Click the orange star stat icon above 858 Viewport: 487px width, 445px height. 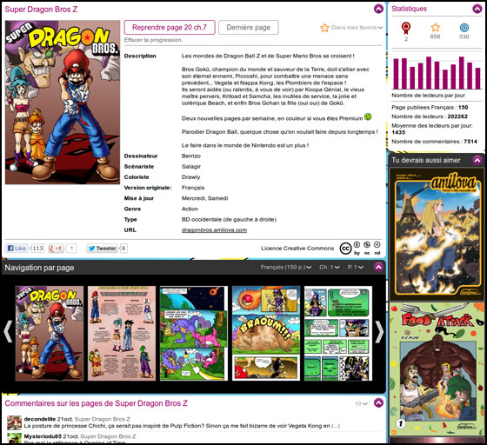[x=435, y=27]
